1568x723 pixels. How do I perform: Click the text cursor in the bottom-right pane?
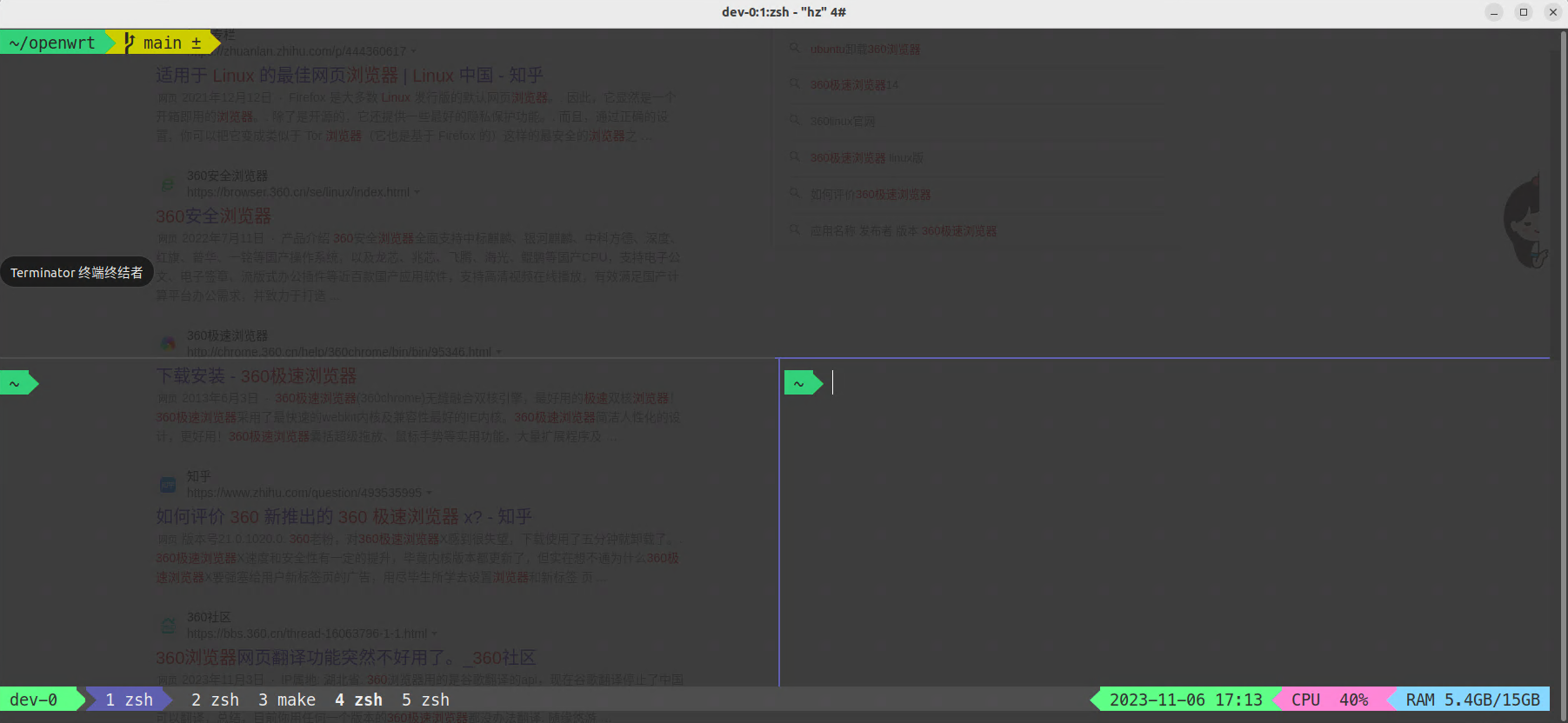832,382
